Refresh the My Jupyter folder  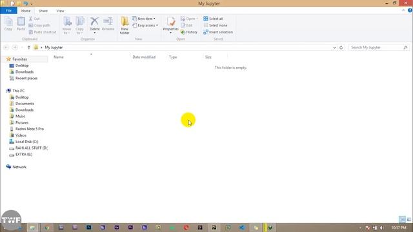(x=341, y=48)
